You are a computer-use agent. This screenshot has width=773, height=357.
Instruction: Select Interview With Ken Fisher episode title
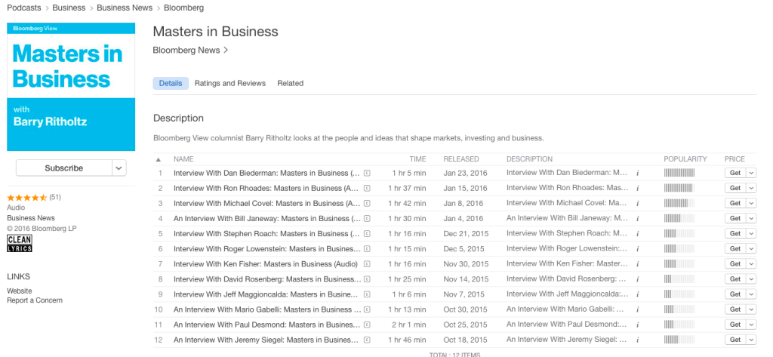[x=266, y=264]
